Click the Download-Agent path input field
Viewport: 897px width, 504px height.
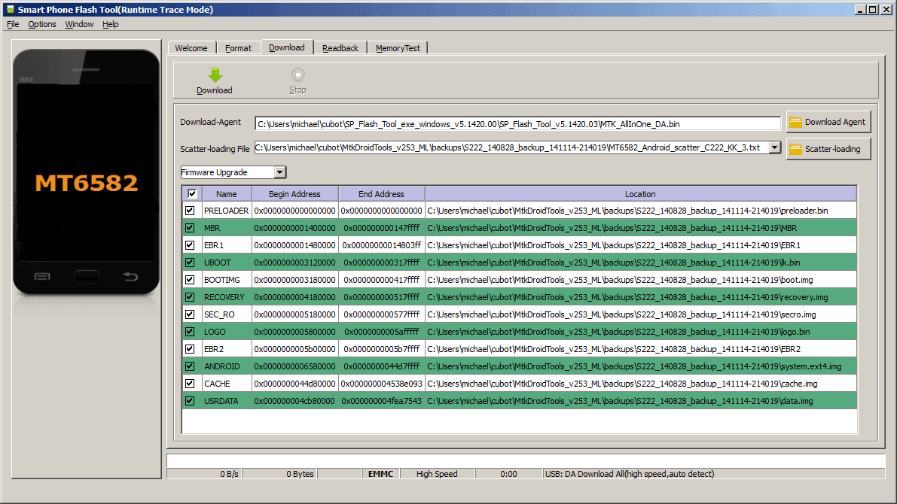pos(517,123)
